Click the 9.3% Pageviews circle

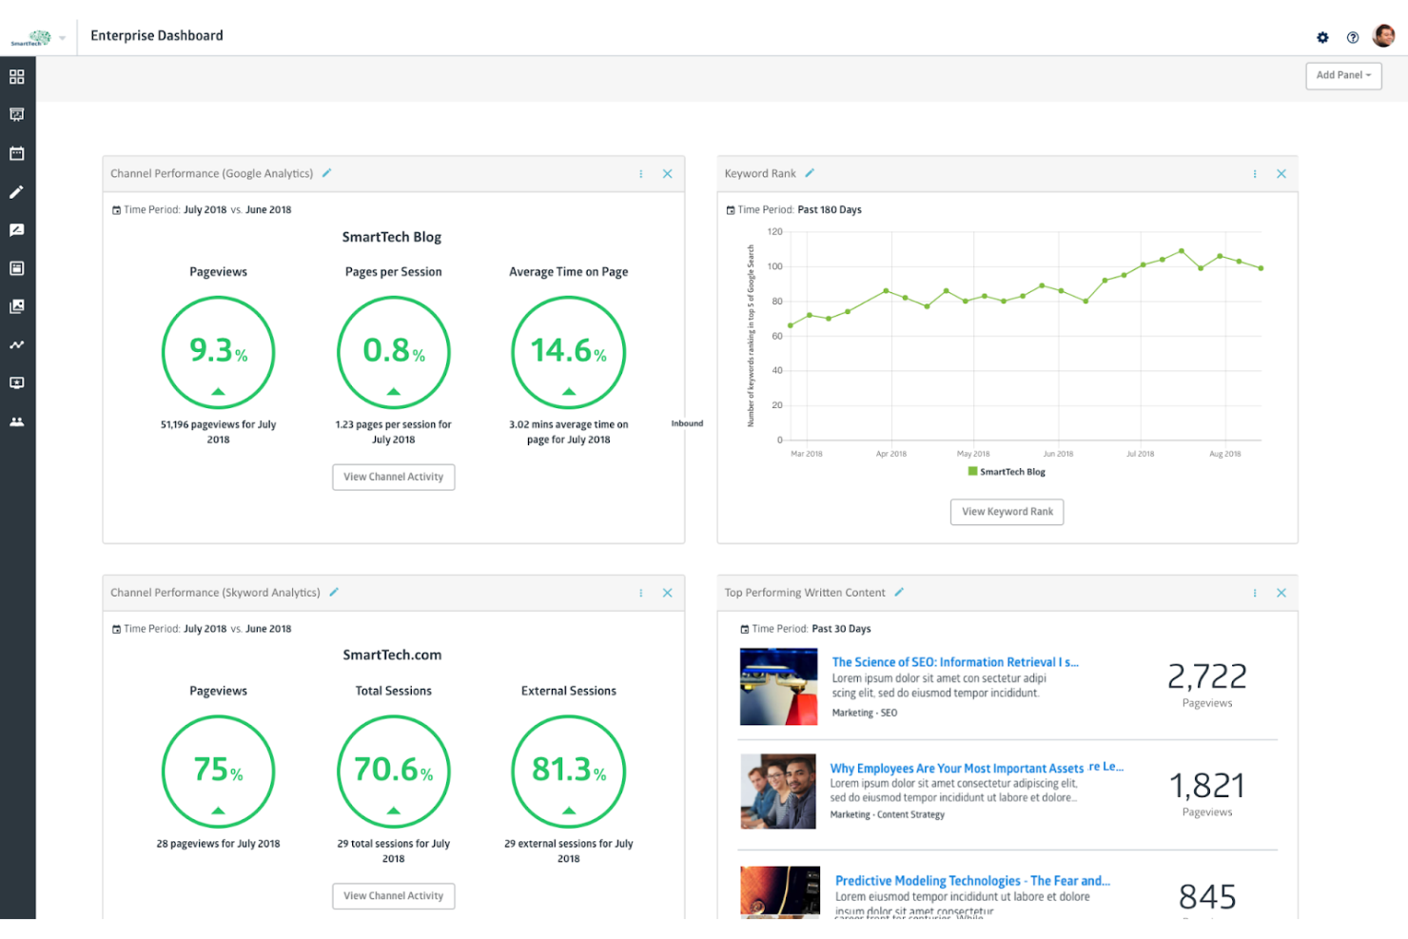click(218, 353)
